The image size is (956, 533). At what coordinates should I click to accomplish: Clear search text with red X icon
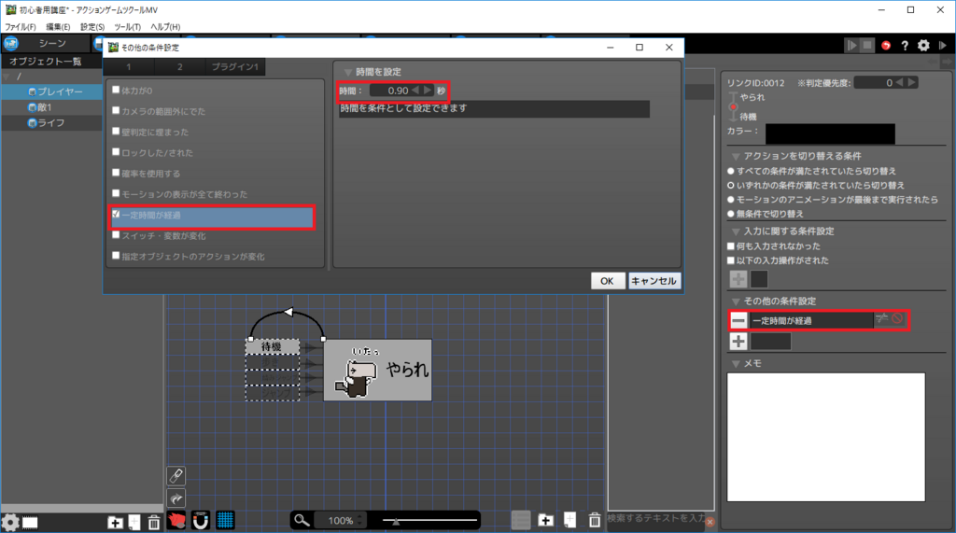[x=710, y=522]
